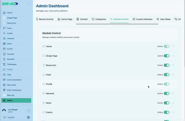Click the 'Events' module name in the list
Image resolution: width=185 pixels, height=121 pixels.
pyautogui.click(x=49, y=112)
